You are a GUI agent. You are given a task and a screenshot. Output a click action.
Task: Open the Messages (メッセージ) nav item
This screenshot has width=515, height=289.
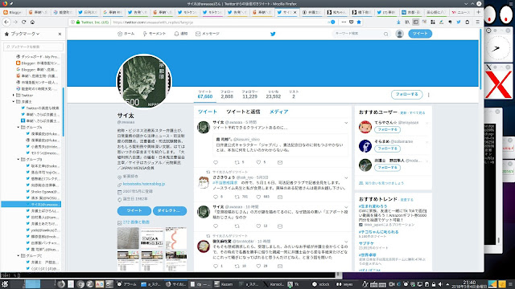point(208,34)
